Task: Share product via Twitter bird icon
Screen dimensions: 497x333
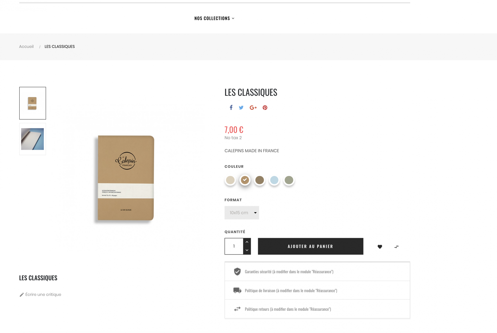Action: [x=241, y=108]
